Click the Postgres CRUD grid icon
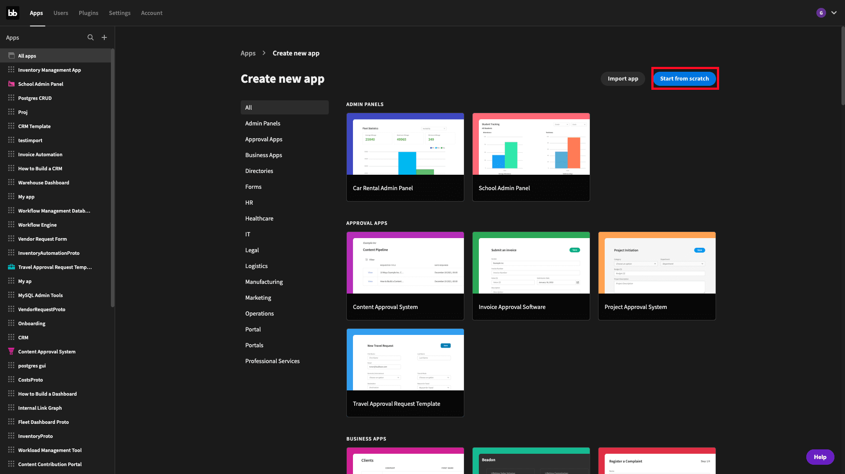The image size is (845, 474). pyautogui.click(x=11, y=98)
